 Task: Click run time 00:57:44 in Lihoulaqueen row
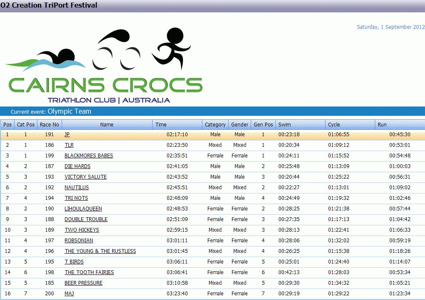[x=400, y=209]
